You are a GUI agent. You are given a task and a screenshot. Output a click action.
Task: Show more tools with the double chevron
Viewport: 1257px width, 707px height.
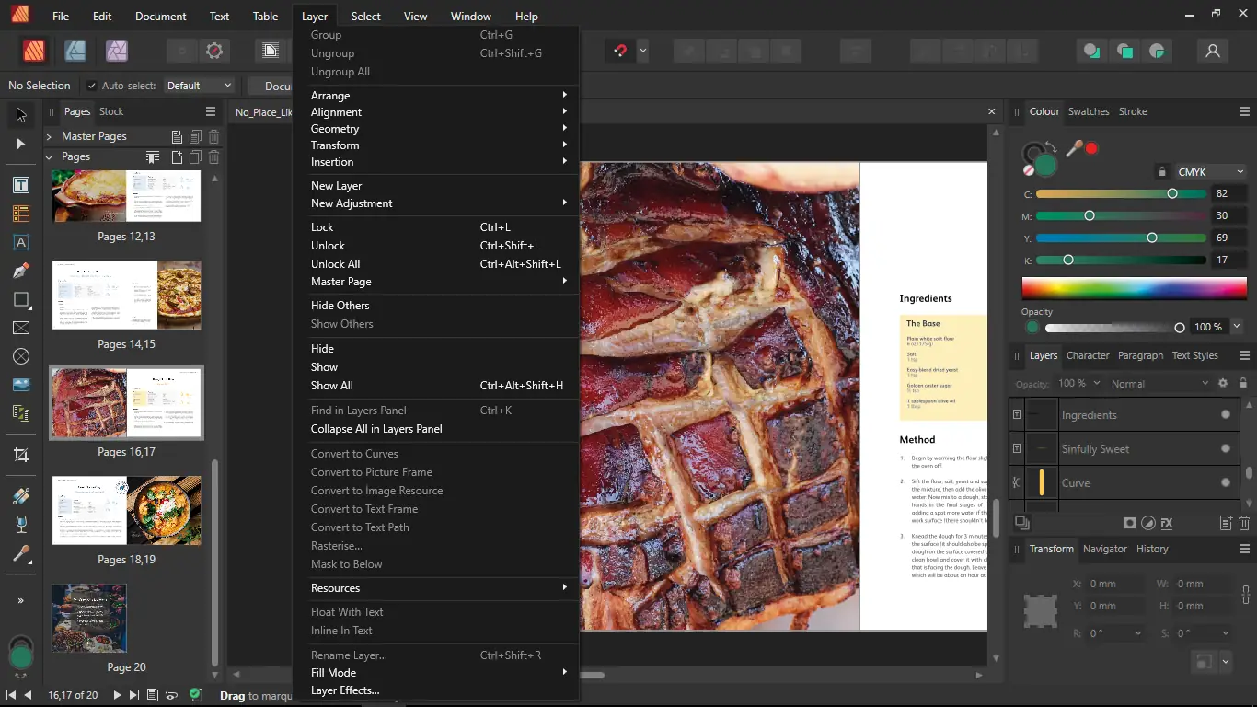(20, 601)
